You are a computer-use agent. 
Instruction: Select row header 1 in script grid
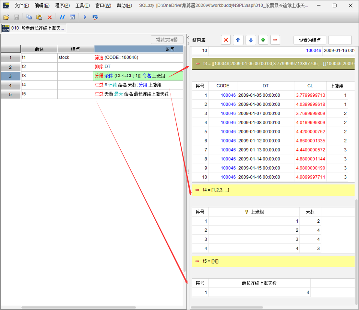(x=10, y=58)
